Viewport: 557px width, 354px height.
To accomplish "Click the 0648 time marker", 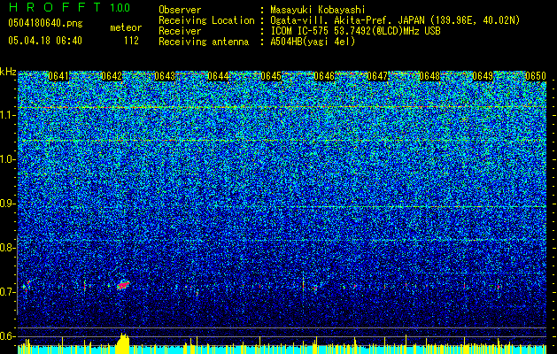I will point(429,76).
